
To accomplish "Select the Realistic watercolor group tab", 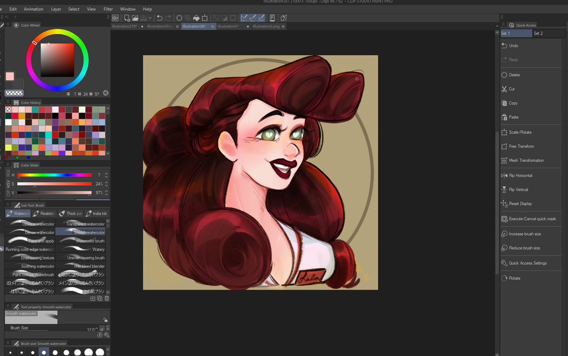I will pyautogui.click(x=44, y=214).
